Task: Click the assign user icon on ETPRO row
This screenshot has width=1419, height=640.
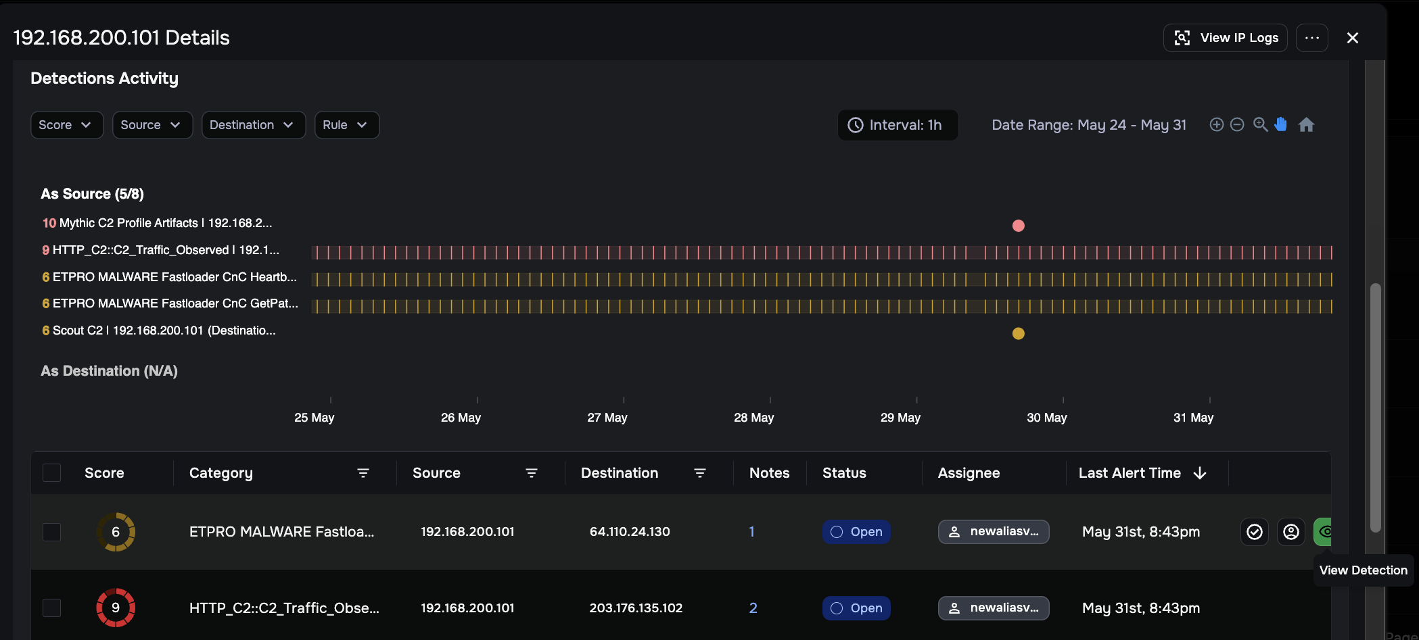Action: tap(1291, 532)
